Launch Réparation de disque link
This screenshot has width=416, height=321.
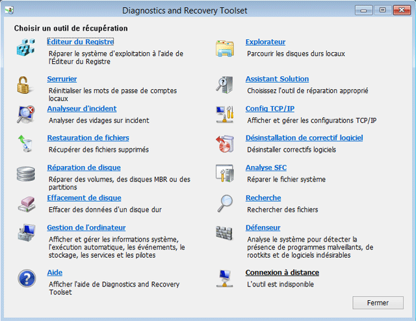coord(84,168)
